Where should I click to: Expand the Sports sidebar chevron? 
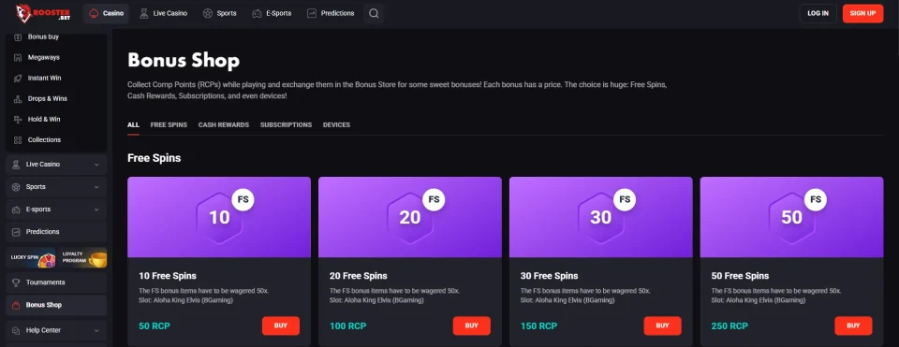coord(96,187)
